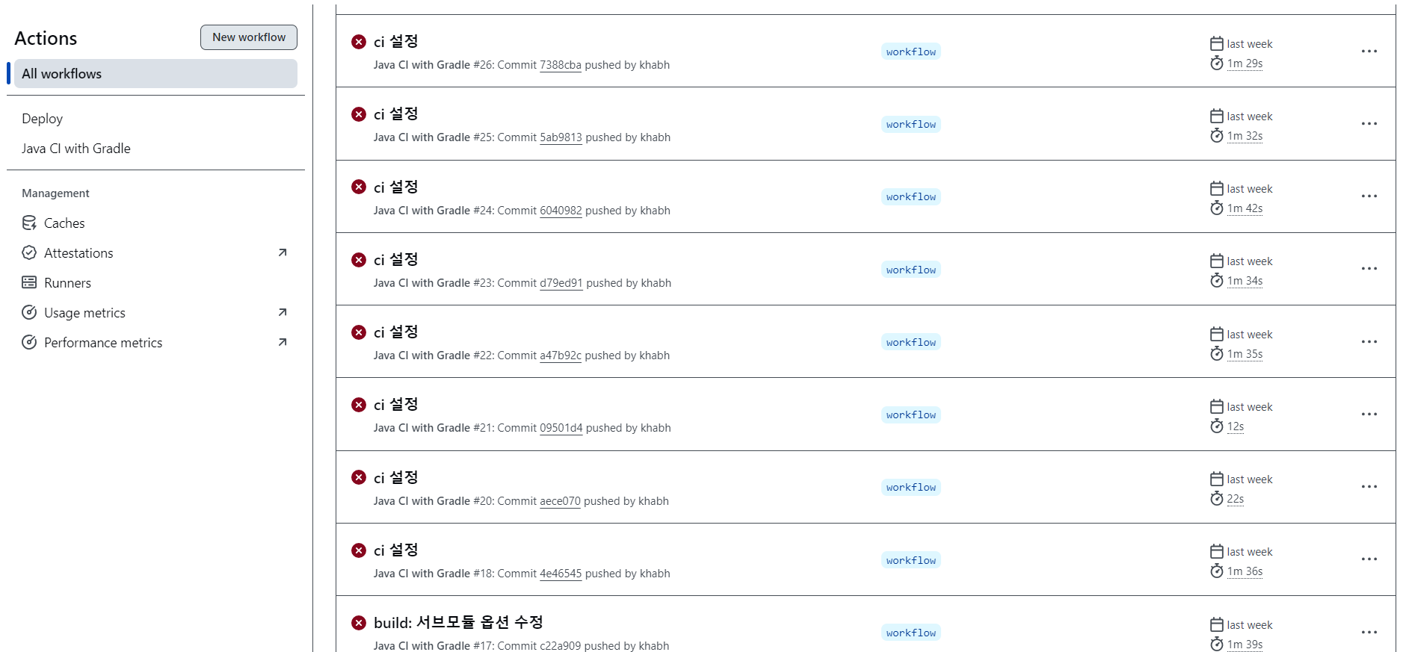The width and height of the screenshot is (1409, 652).
Task: Open the three-dot menu for run #26
Action: point(1369,51)
